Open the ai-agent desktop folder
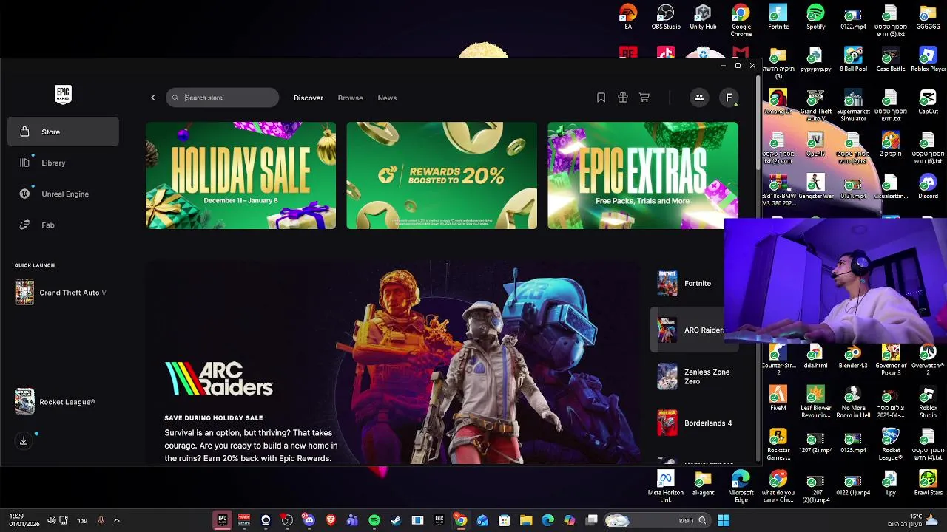 tap(703, 483)
